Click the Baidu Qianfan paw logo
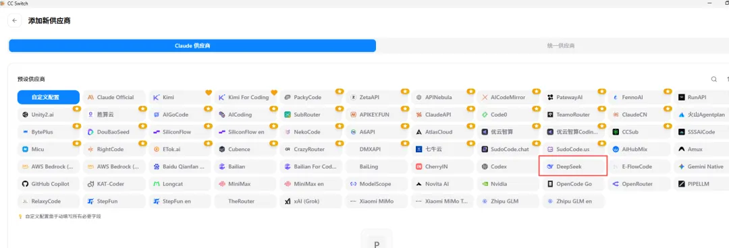 coord(156,166)
